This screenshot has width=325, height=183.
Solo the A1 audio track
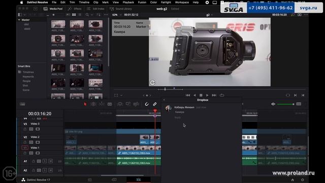pyautogui.click(x=45, y=161)
